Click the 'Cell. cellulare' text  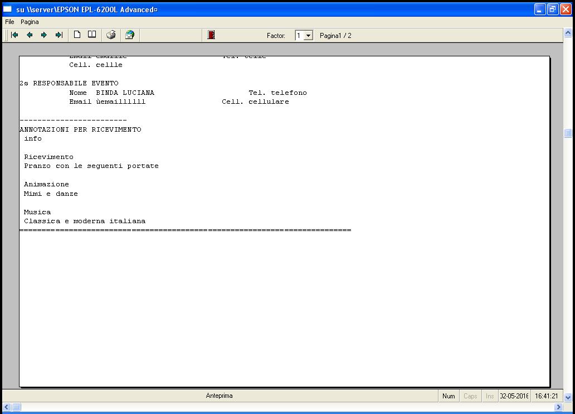coord(255,102)
